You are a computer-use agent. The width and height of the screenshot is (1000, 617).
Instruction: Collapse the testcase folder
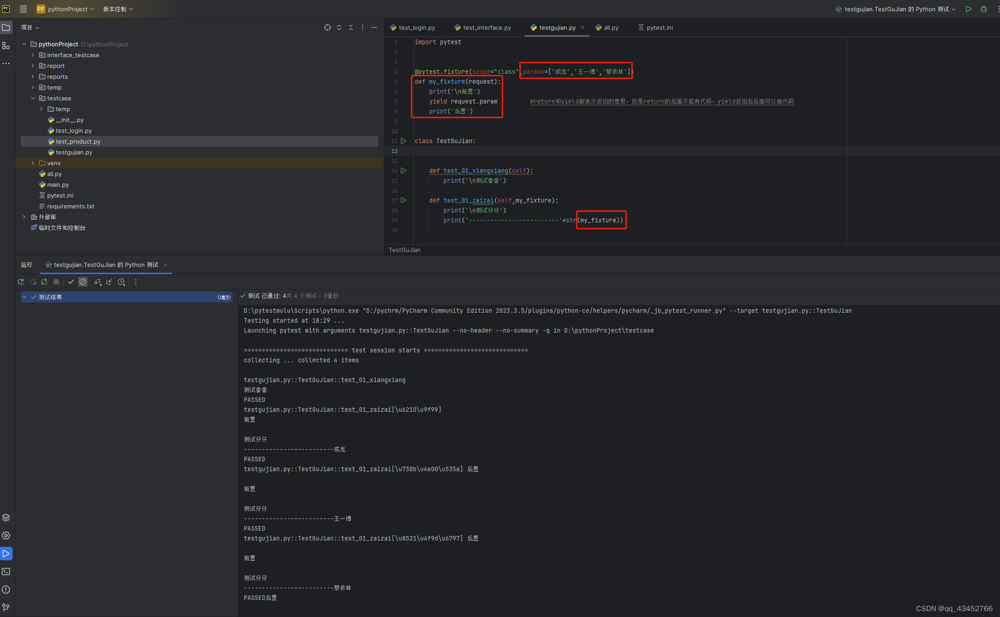click(x=32, y=98)
